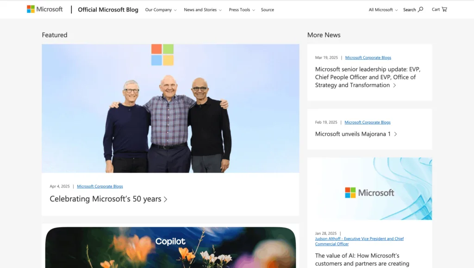This screenshot has height=268, width=474.
Task: Click chevron next to Majorana 1 headline
Action: pyautogui.click(x=395, y=134)
